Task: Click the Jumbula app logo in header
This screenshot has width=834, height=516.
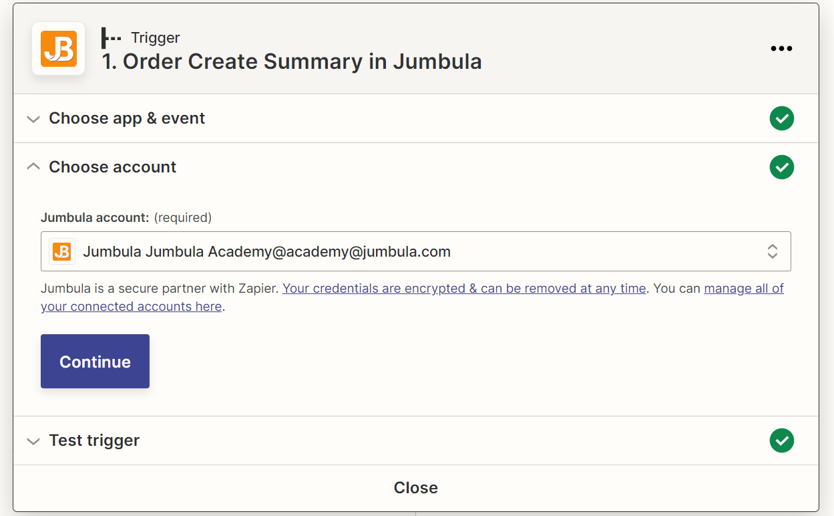Action: (59, 49)
